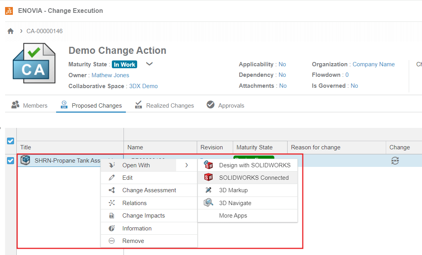Viewport: 422px width, 255px height.
Task: Click the Attachments No link
Action: [x=283, y=86]
